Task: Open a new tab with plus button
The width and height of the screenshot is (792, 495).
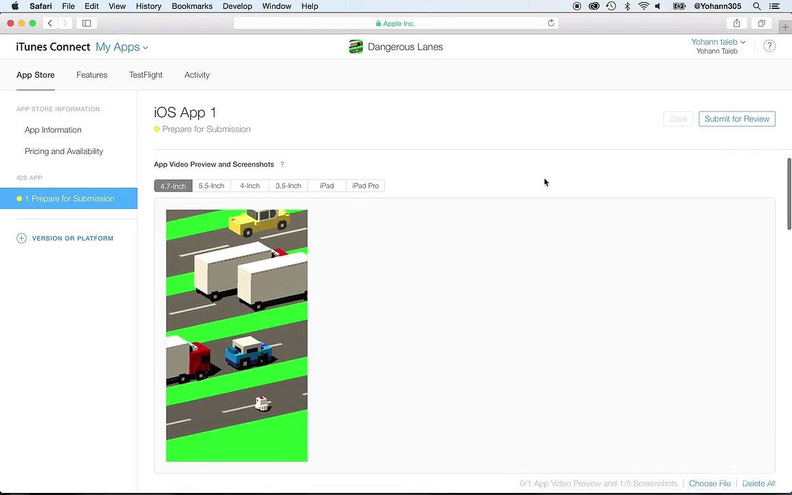Action: [785, 27]
